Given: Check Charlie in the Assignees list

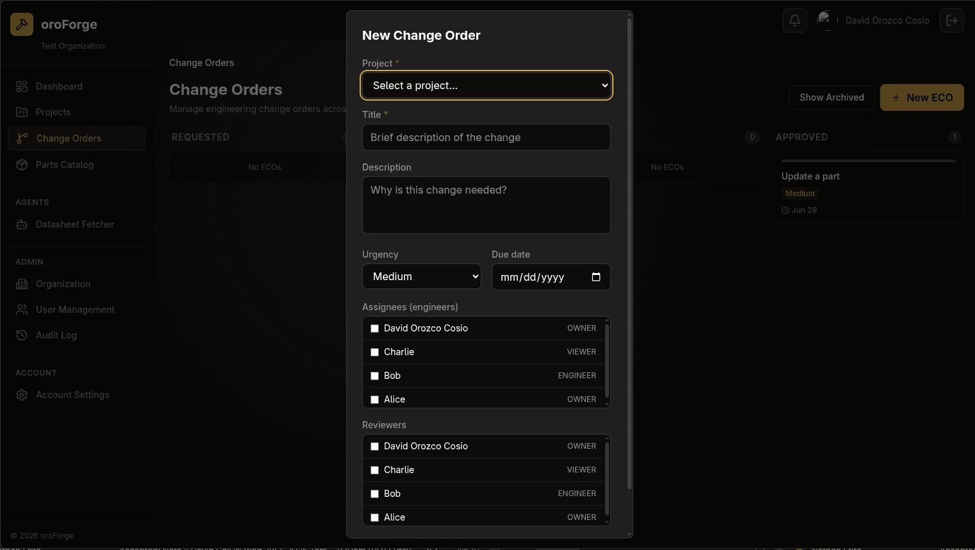Looking at the screenshot, I should point(375,352).
